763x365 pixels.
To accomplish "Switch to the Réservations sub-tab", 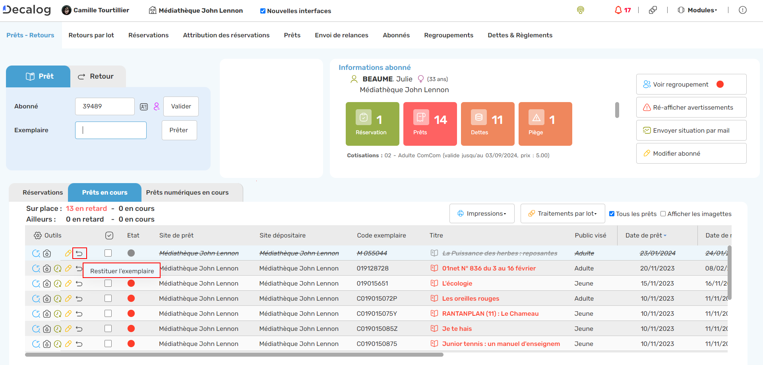I will 43,193.
